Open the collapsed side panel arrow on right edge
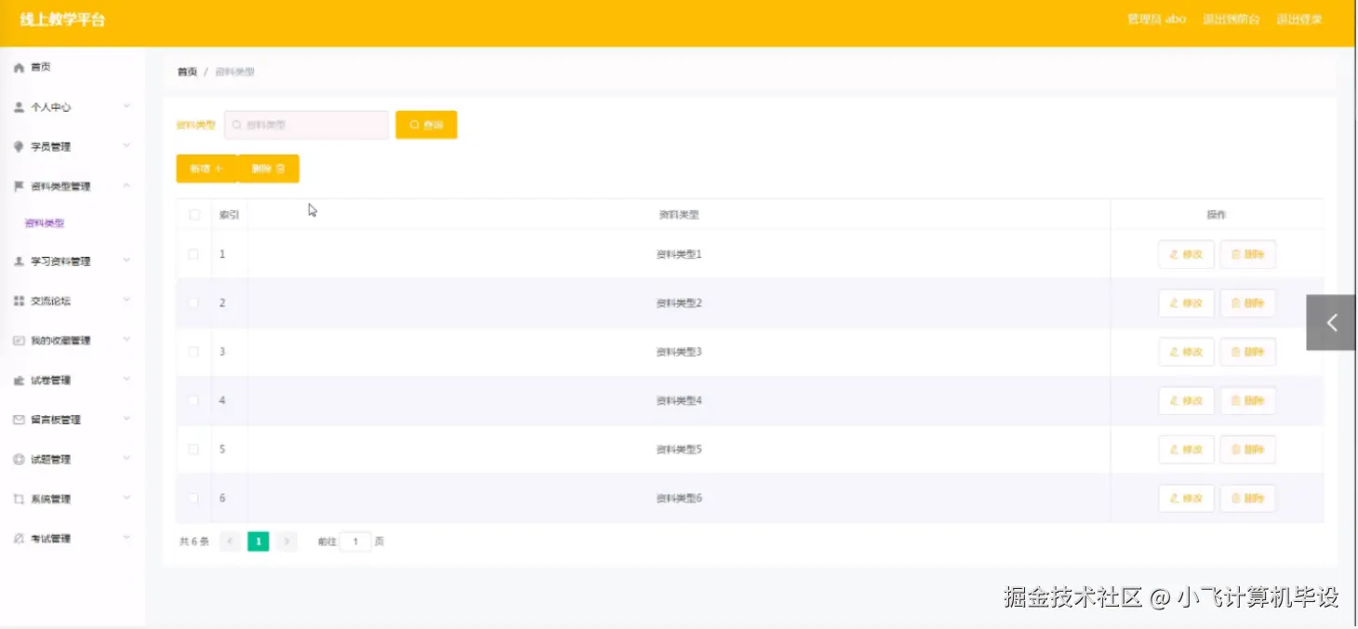 click(x=1332, y=323)
